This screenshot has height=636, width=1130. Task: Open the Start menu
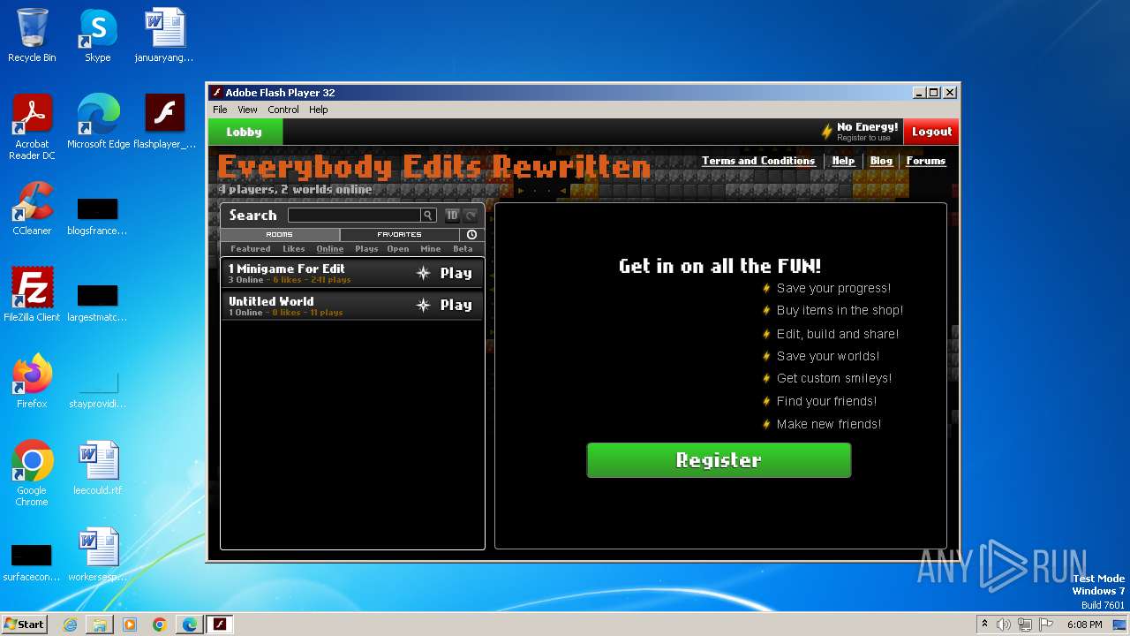24,624
